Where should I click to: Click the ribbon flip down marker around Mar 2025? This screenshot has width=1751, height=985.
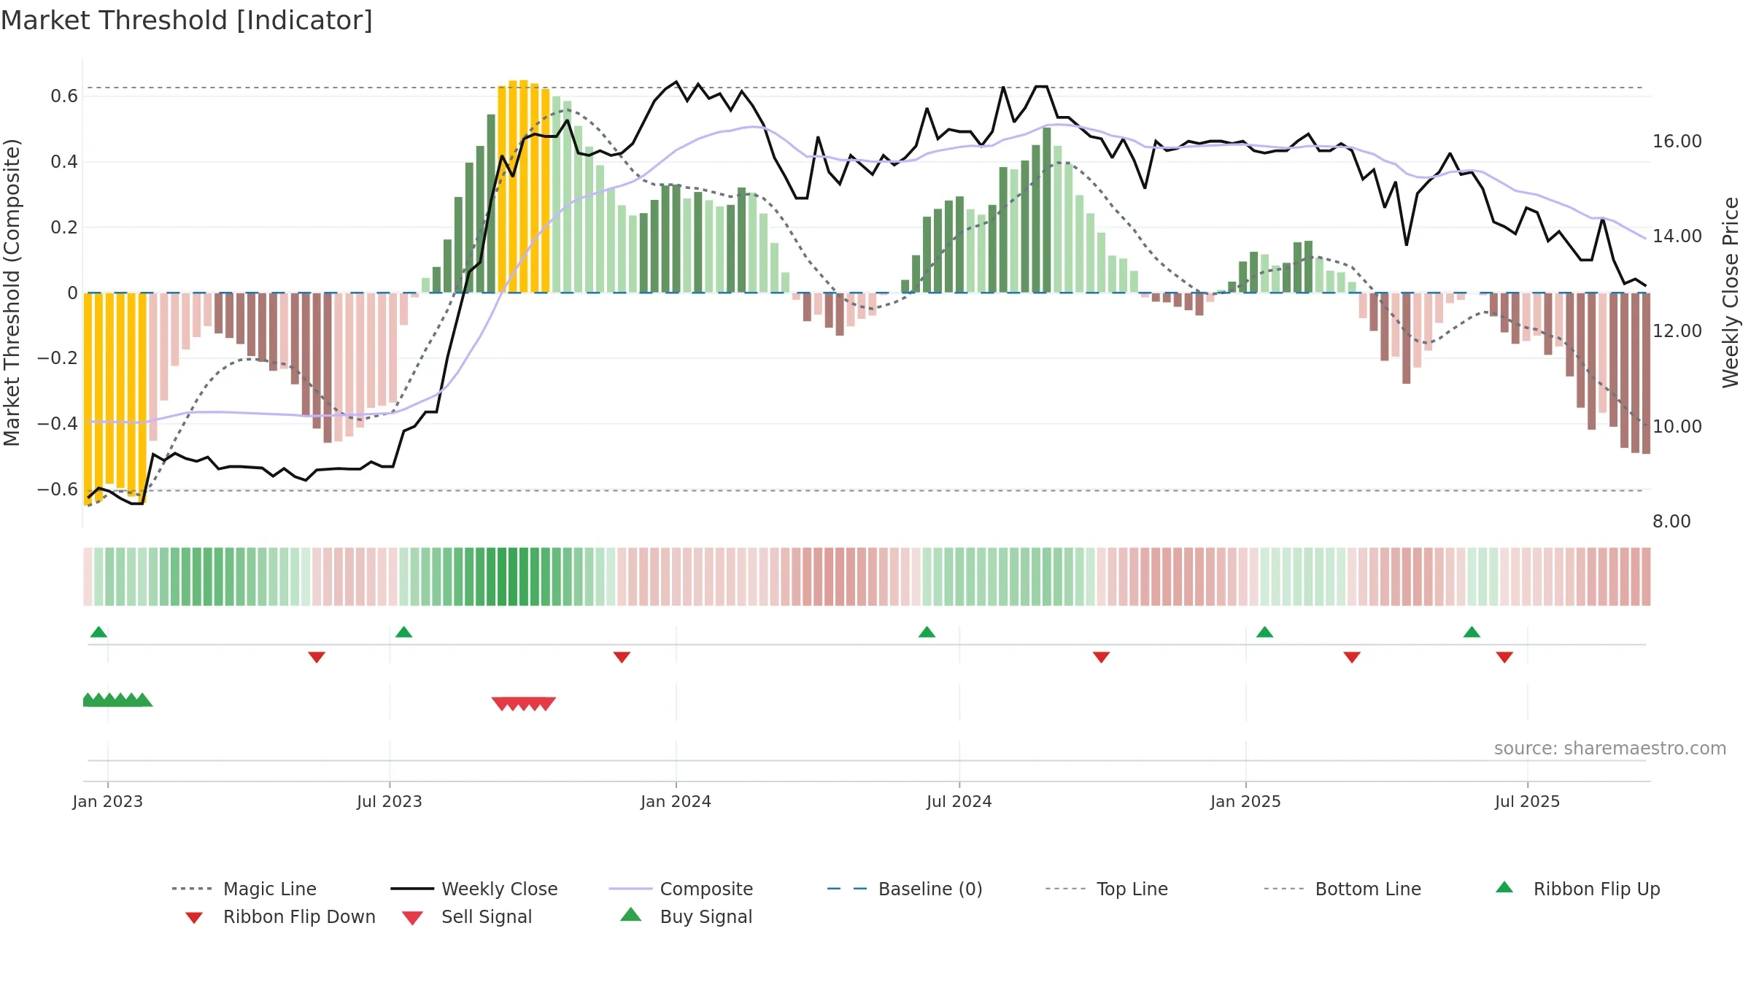tap(1352, 657)
